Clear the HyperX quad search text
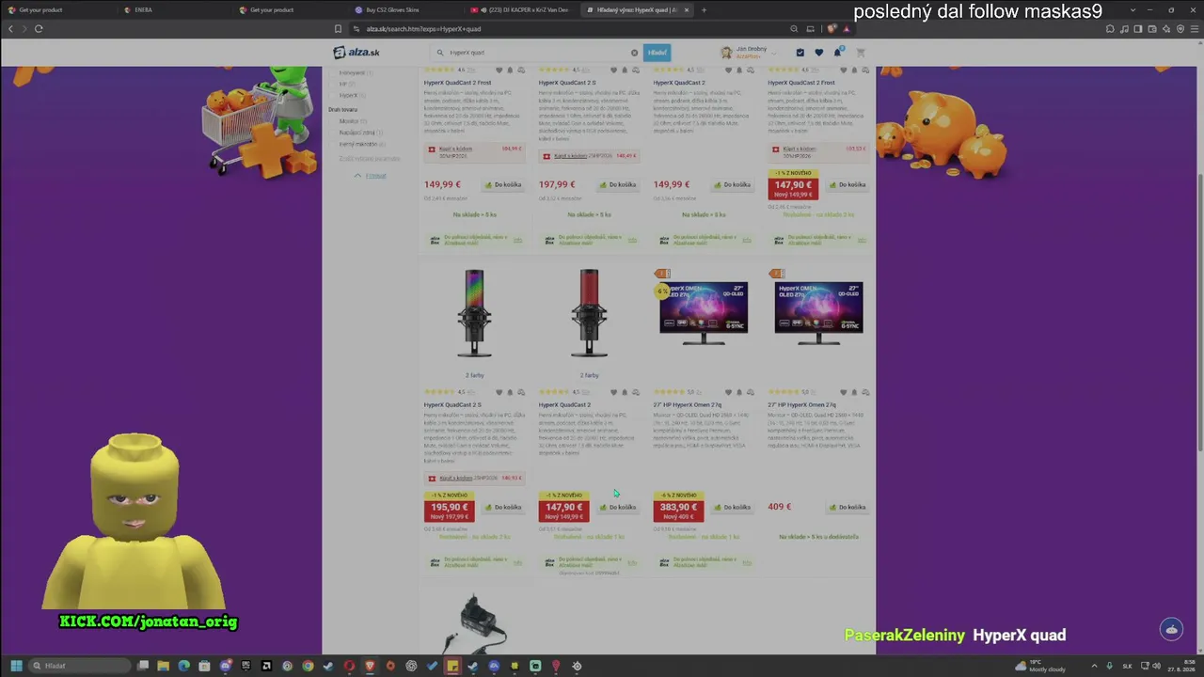Viewport: 1204px width, 677px height. pyautogui.click(x=634, y=53)
